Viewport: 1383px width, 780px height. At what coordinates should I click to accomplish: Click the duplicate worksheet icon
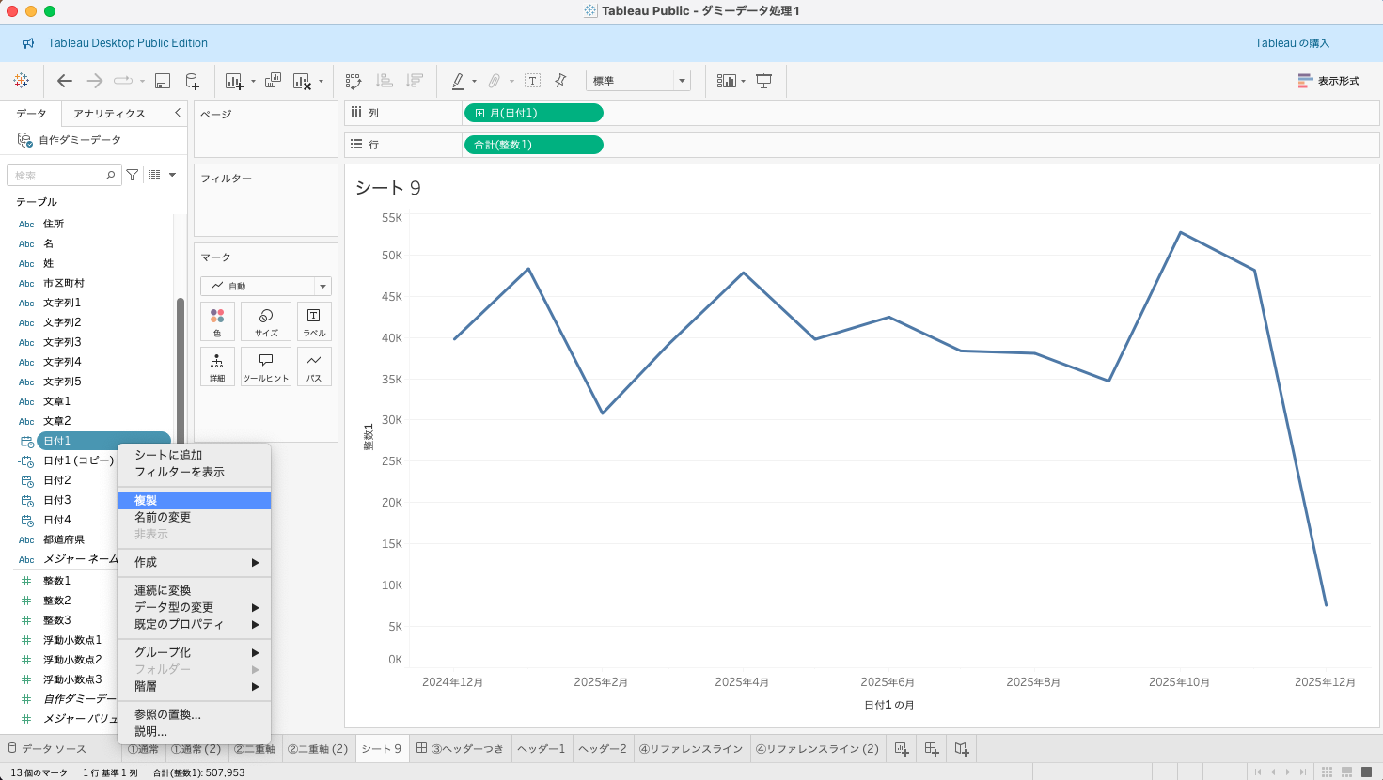click(273, 81)
